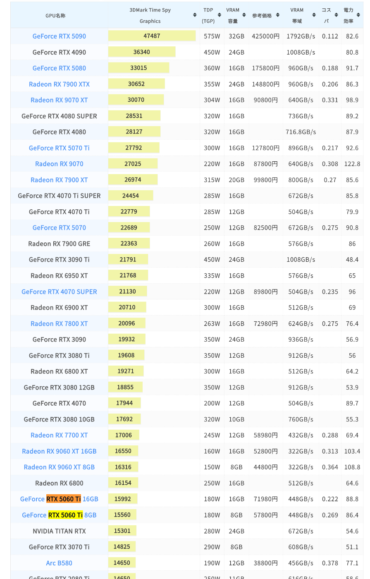
Task: Click the 716.8GB/s bandwidth cell
Action: click(301, 132)
